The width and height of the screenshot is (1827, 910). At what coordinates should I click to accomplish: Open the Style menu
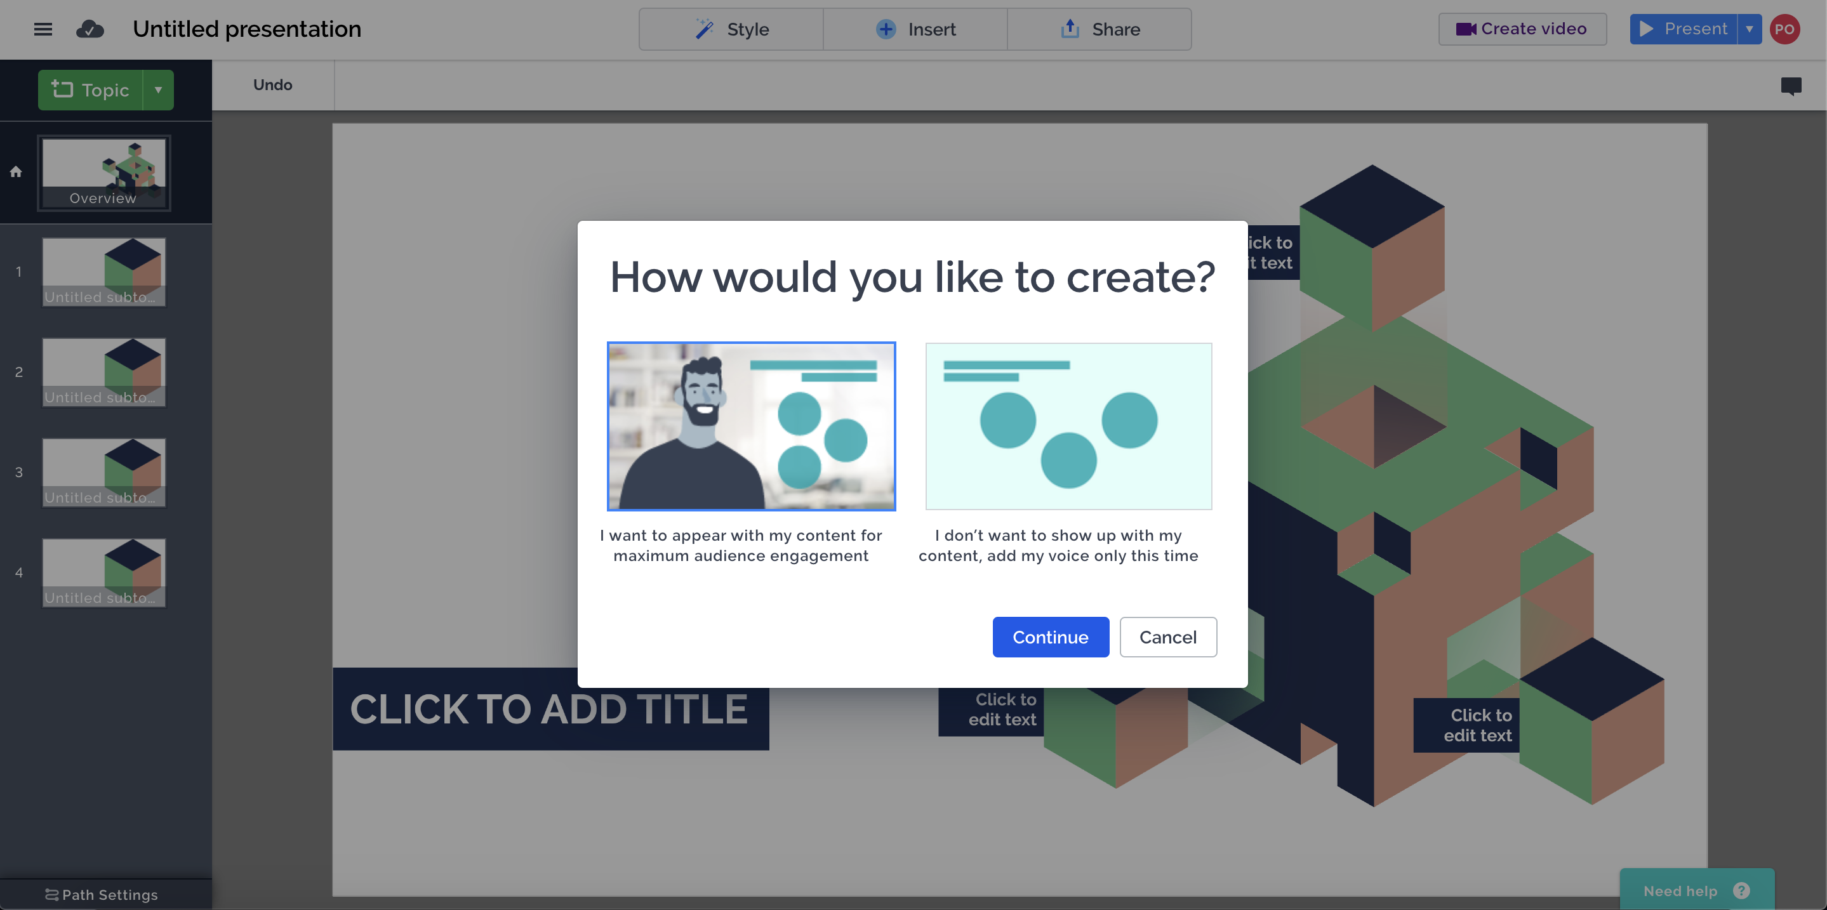[731, 29]
